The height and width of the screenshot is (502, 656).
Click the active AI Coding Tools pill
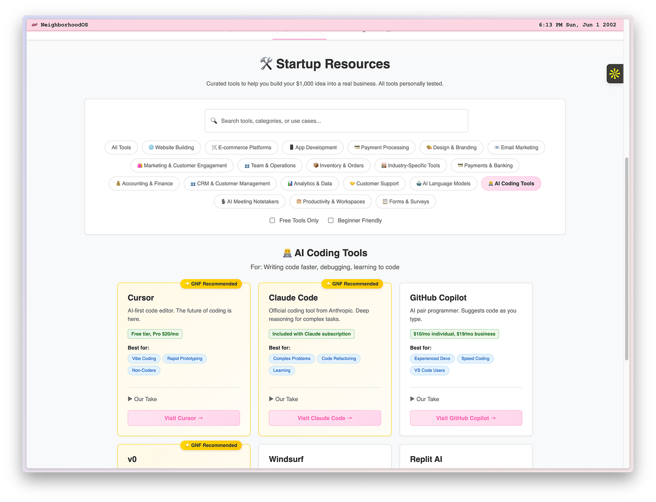(511, 183)
